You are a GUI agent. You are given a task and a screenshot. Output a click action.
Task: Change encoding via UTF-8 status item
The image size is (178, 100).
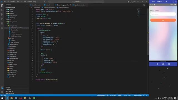coord(125,95)
